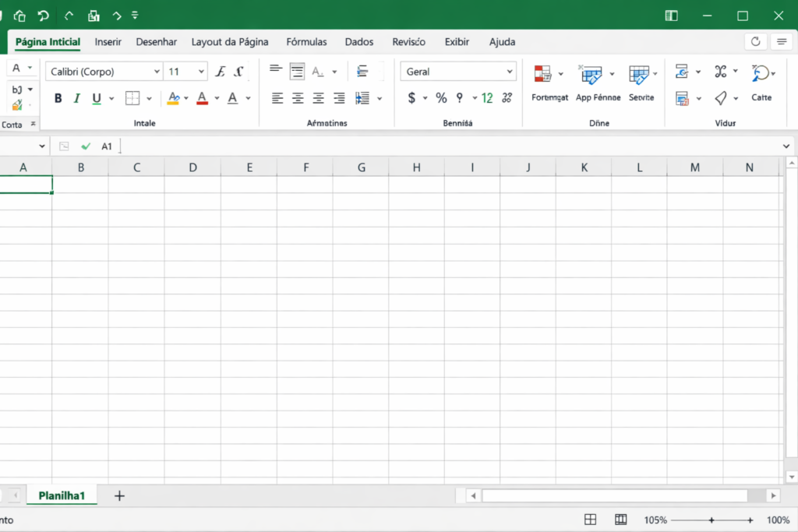Toggle underline formatting
This screenshot has width=798, height=532.
97,98
